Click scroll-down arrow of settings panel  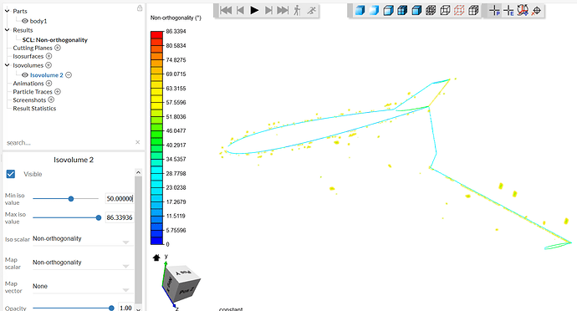tap(138, 308)
